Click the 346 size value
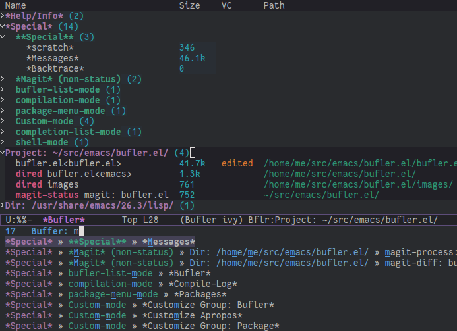This screenshot has width=457, height=331. [187, 47]
